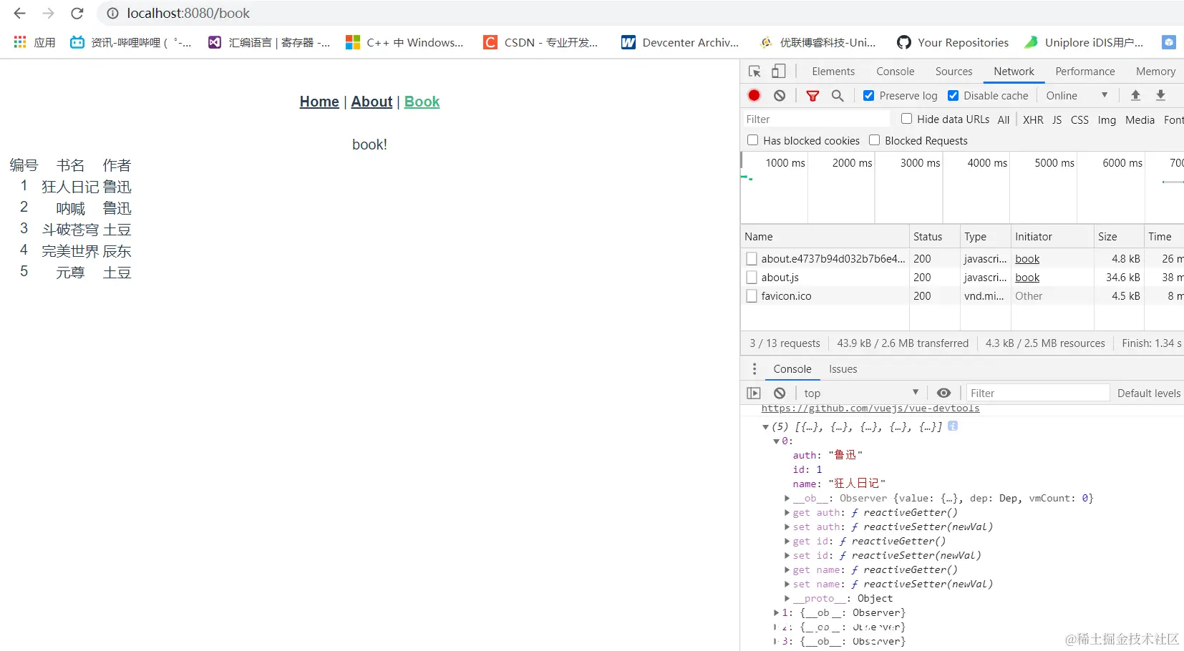Viewport: 1184px width, 651px height.
Task: Open the top JavaScript context dropdown
Action: click(860, 393)
